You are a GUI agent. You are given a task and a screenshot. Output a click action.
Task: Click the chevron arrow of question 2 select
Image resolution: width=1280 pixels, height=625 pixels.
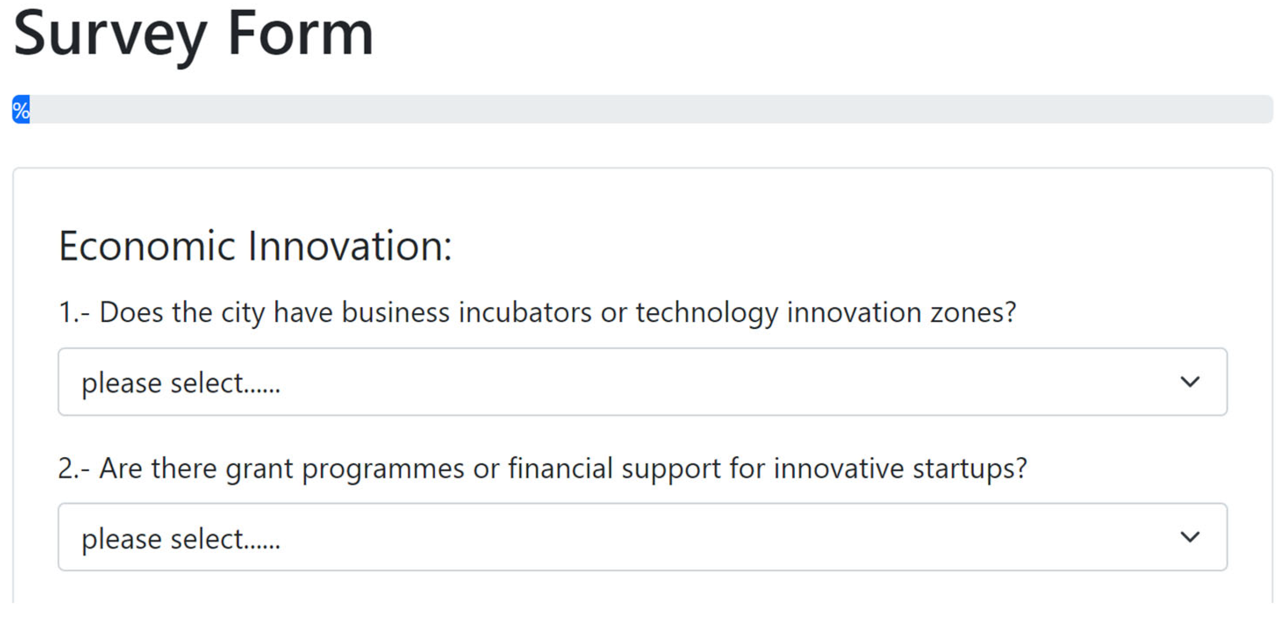[x=1190, y=537]
